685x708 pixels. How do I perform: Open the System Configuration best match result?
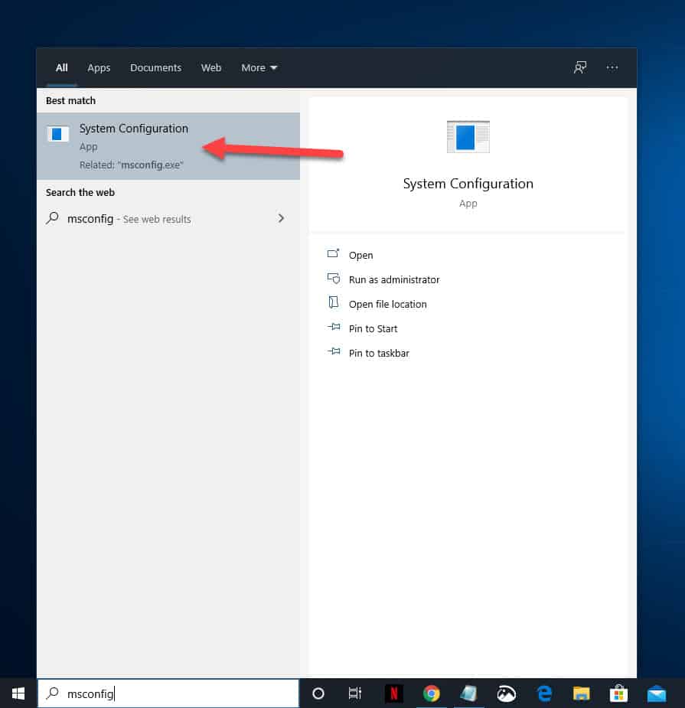(168, 146)
